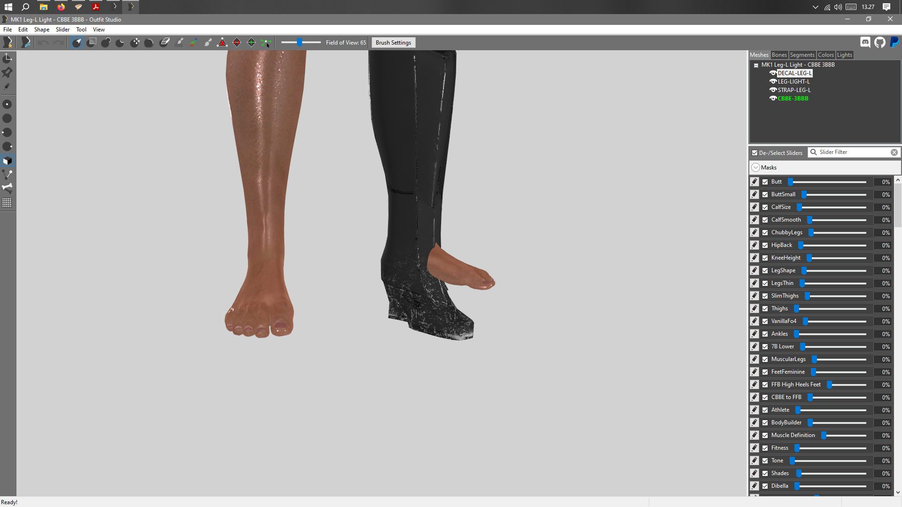Open the Slider menu
902x507 pixels.
[x=62, y=30]
